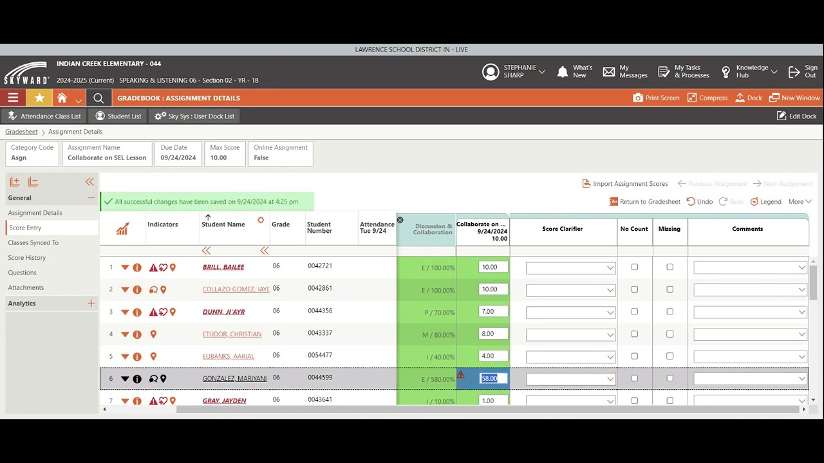This screenshot has width=824, height=463.
Task: Open Score Clarifier dropdown for Dunn, Ji'ayr
Action: point(570,313)
